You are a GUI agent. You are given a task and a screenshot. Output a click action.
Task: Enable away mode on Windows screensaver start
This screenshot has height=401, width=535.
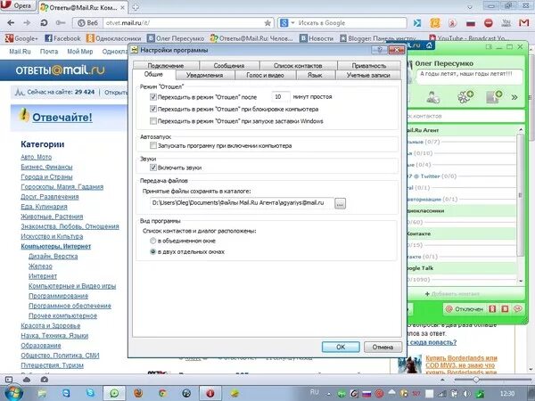tap(153, 121)
